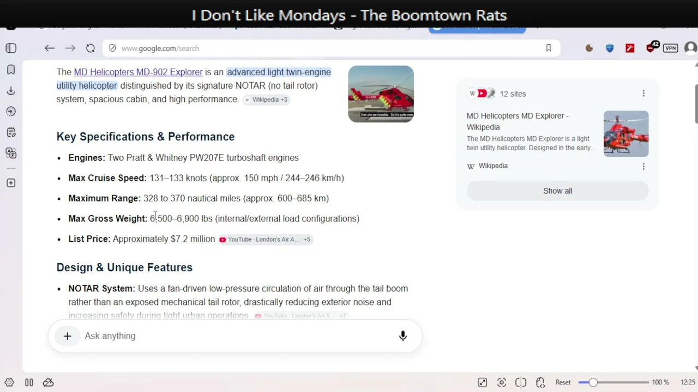The image size is (698, 392).
Task: Open the red PDF extension icon
Action: tap(630, 48)
